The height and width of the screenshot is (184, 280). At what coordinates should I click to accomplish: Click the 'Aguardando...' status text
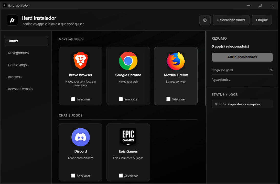(x=221, y=80)
